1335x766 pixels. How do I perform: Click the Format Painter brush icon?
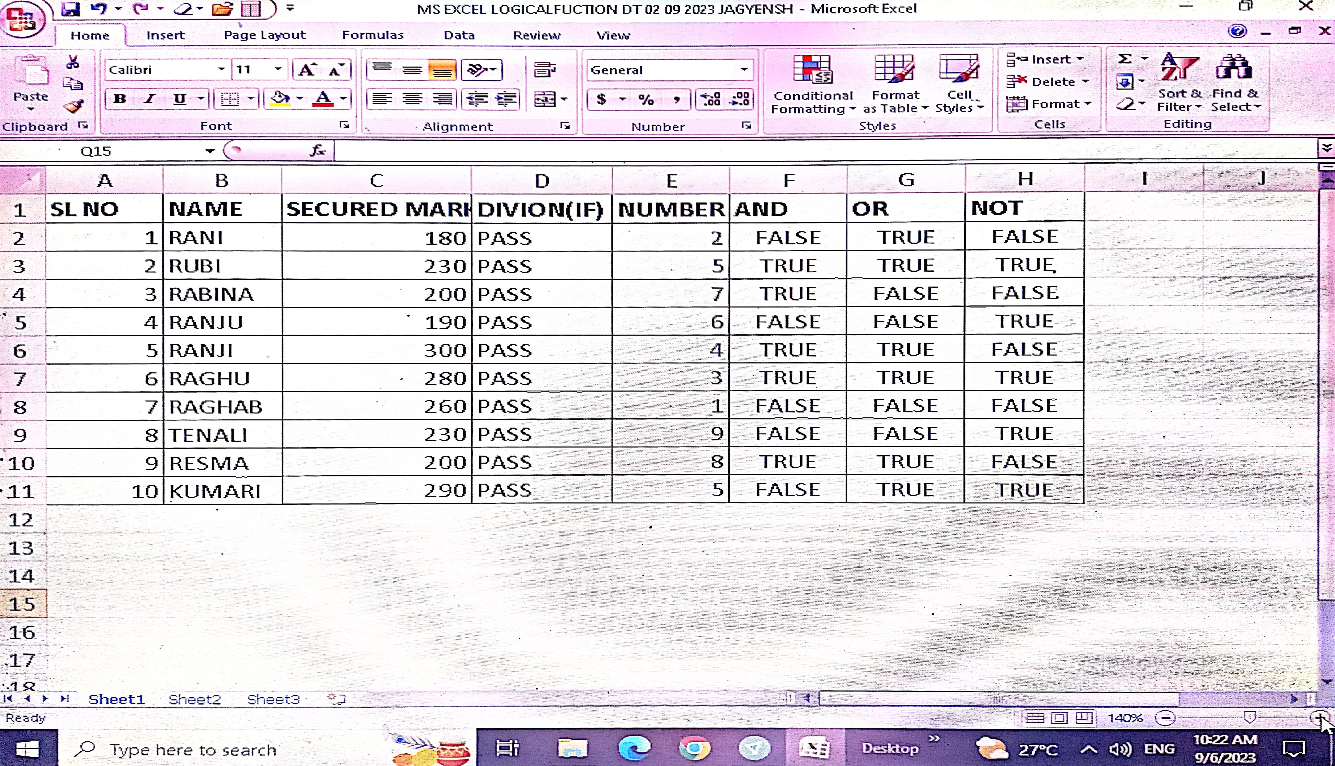point(73,107)
